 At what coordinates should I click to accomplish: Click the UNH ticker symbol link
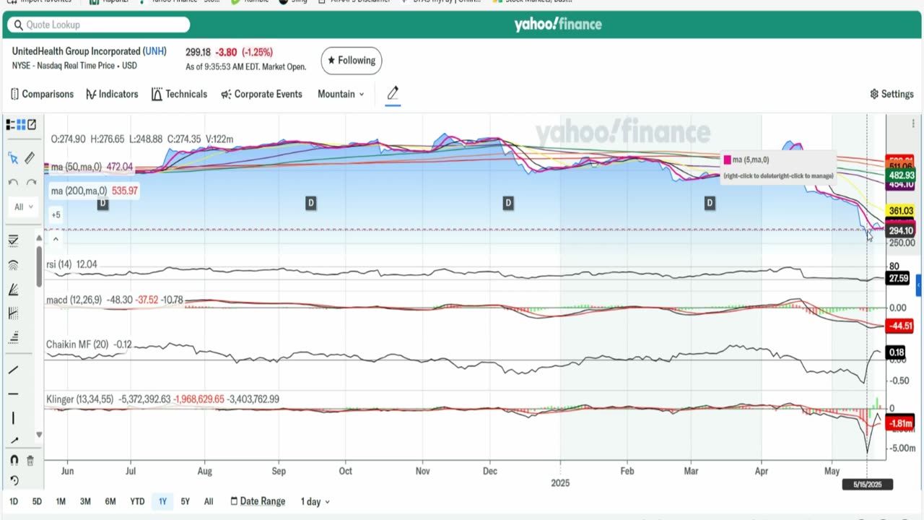(x=154, y=51)
